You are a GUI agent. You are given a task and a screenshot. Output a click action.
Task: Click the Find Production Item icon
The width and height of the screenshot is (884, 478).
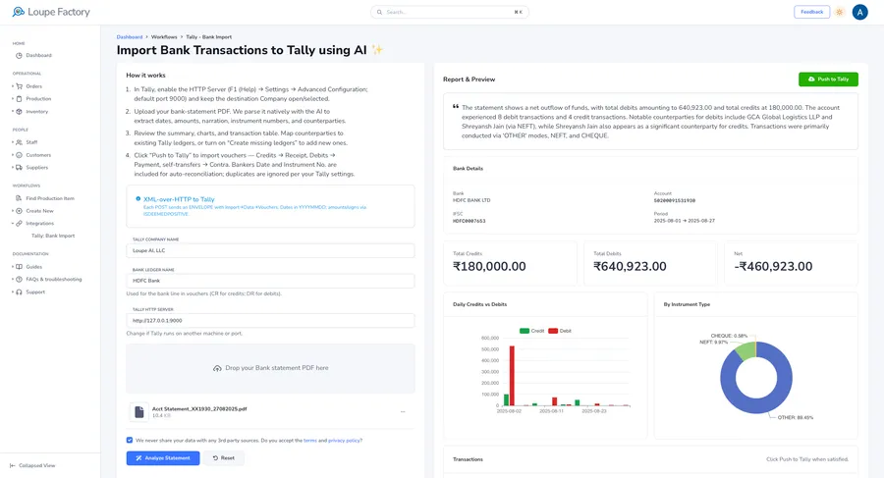pyautogui.click(x=19, y=198)
